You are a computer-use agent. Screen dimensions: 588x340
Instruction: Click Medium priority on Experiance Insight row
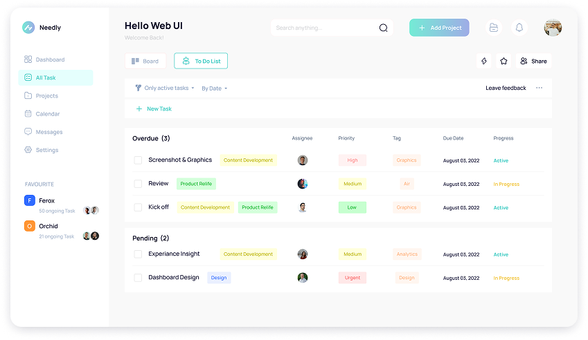pyautogui.click(x=353, y=254)
